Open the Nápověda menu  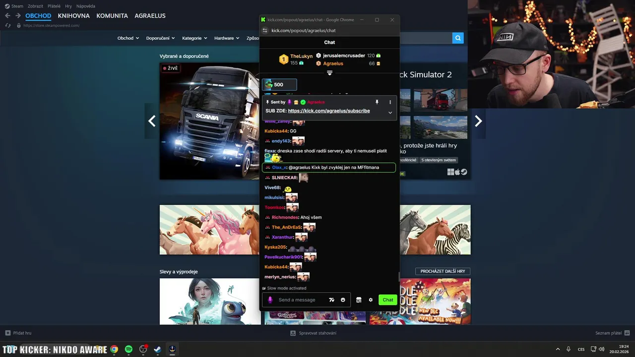(86, 6)
